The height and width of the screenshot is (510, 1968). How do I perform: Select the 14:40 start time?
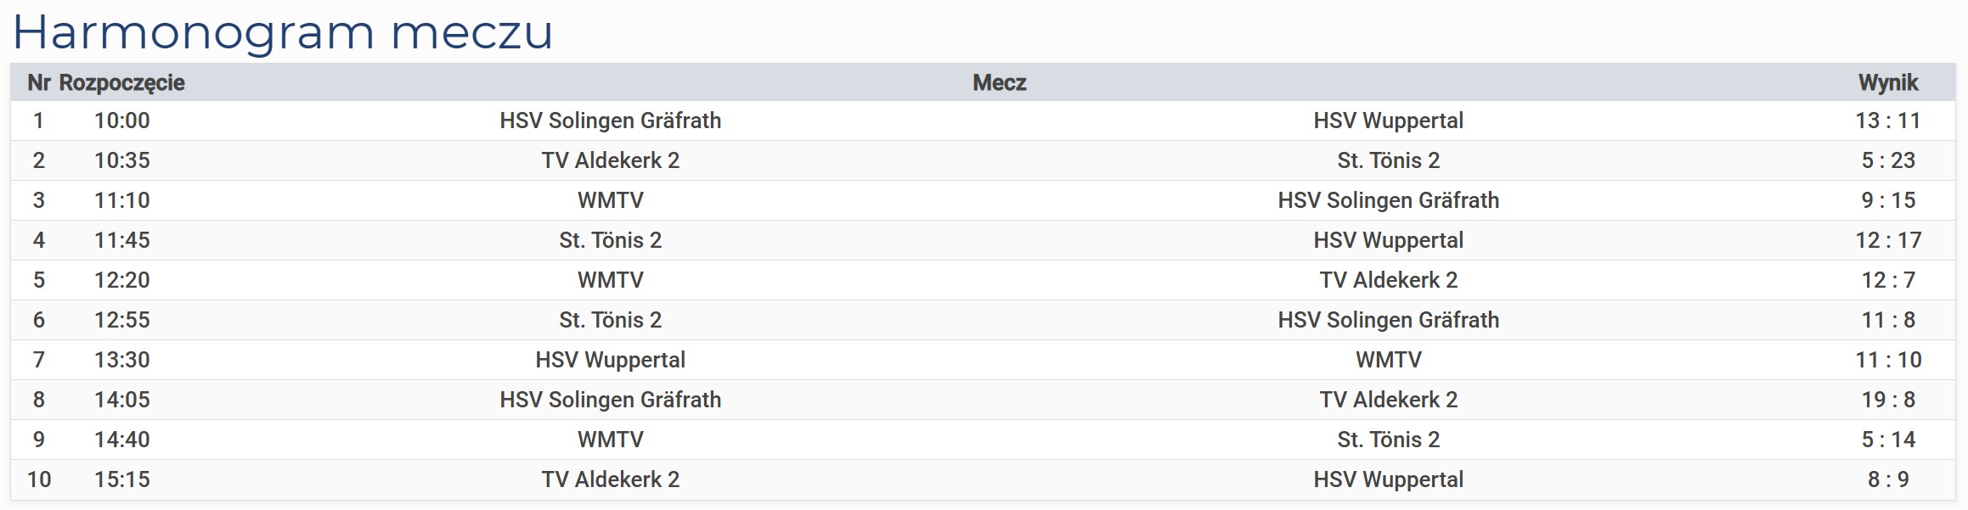(x=122, y=440)
